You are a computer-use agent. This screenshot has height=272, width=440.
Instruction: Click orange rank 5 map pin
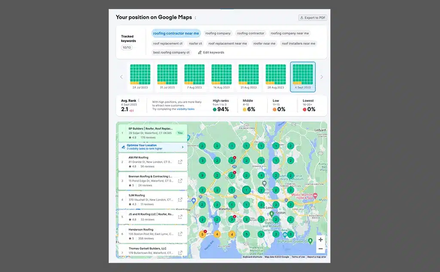click(202, 234)
